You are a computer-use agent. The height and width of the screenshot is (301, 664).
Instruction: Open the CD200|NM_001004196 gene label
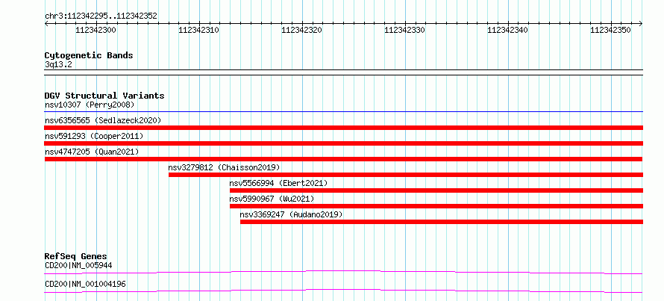[x=85, y=284]
